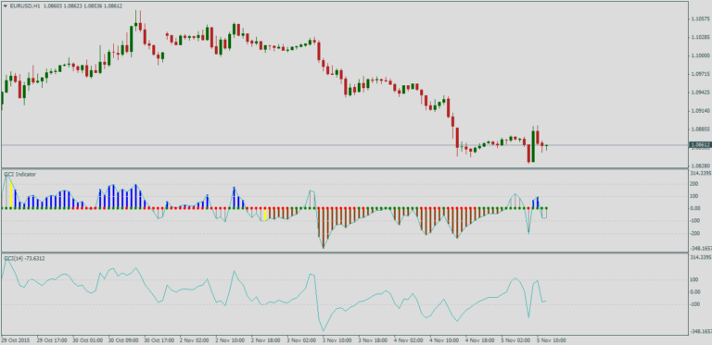This screenshot has width=712, height=345.
Task: Click the 1.10000 price scale label
Action: (x=701, y=55)
